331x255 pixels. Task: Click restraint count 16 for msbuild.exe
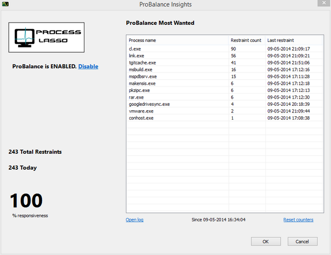[233, 69]
